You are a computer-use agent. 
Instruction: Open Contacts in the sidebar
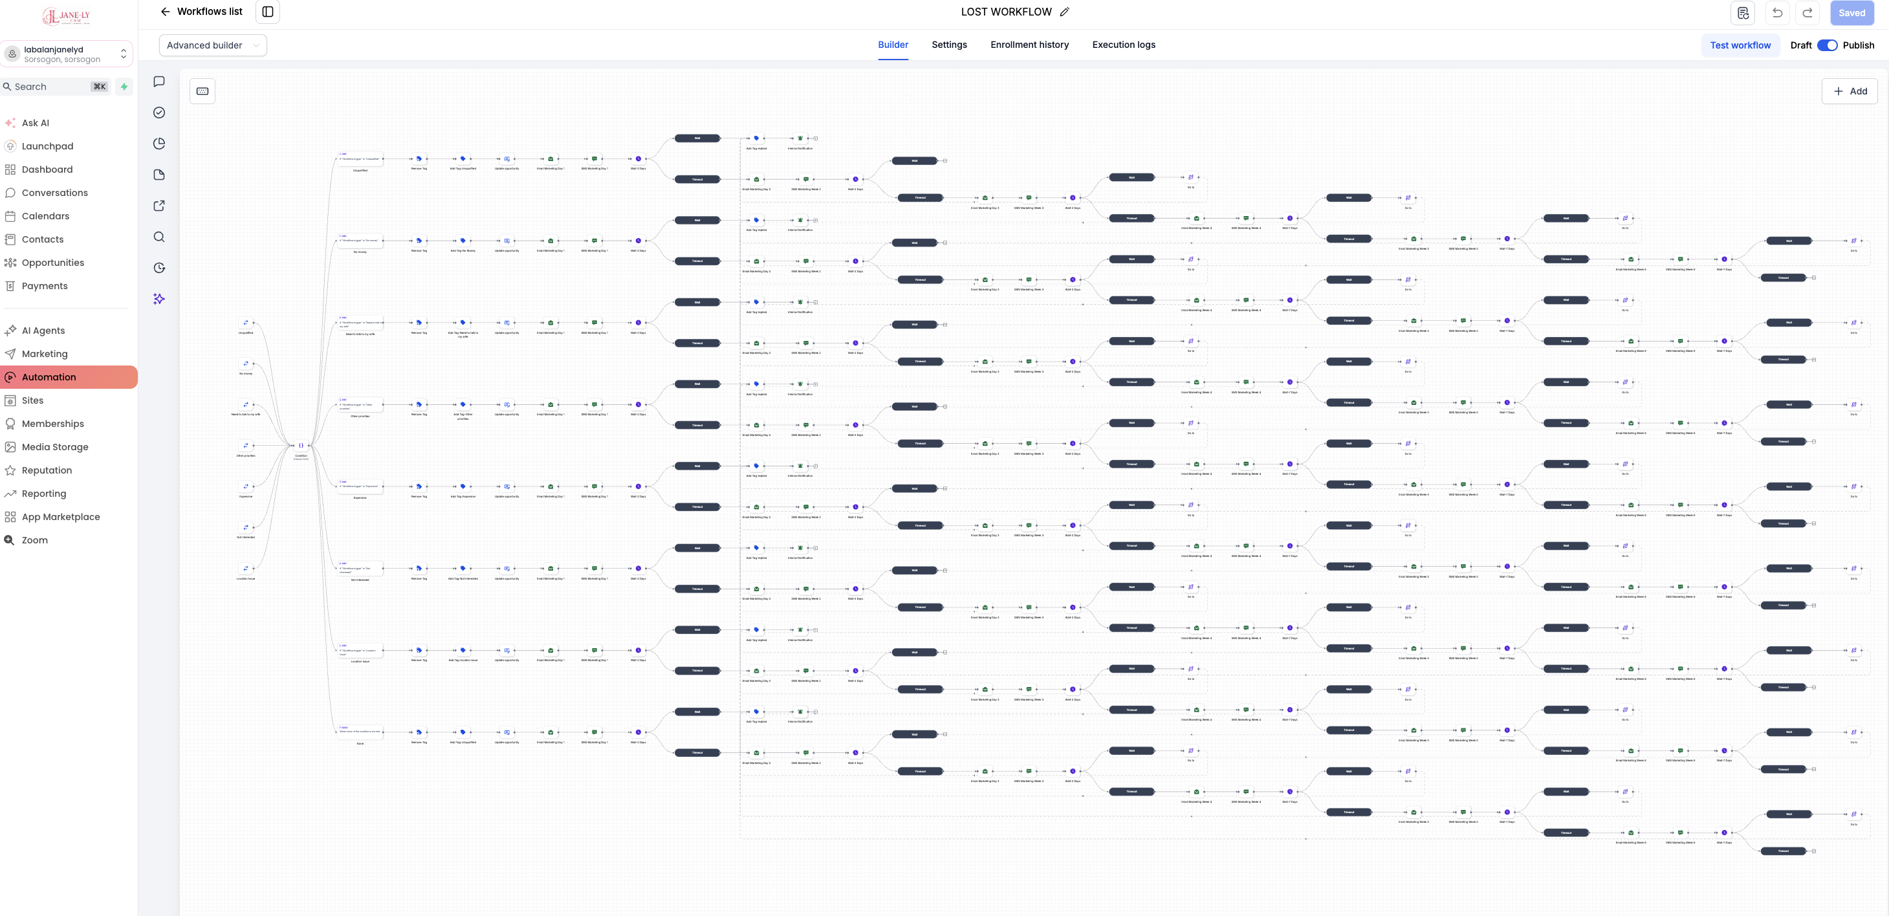68,239
